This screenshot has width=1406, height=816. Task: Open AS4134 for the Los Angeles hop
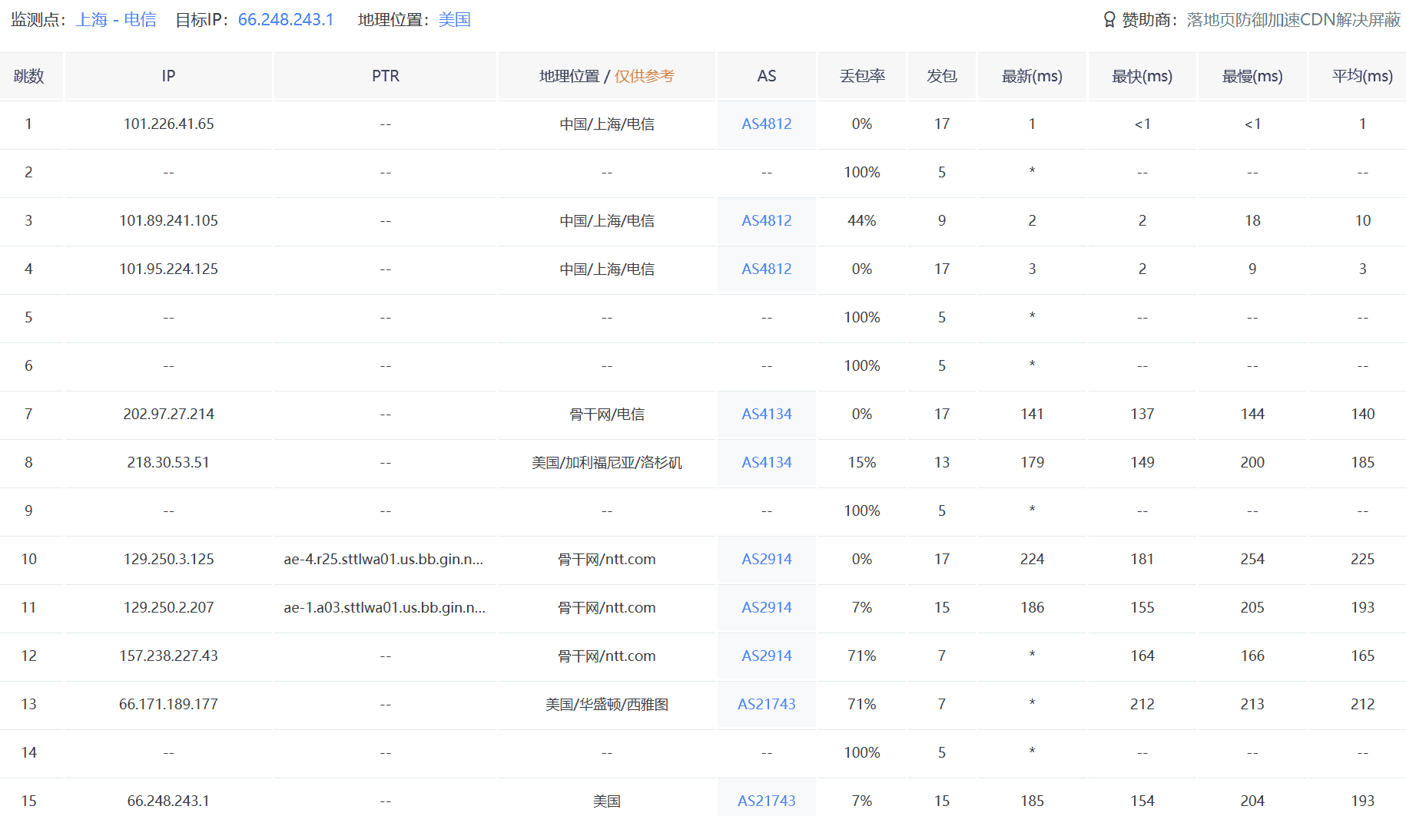[x=766, y=463]
